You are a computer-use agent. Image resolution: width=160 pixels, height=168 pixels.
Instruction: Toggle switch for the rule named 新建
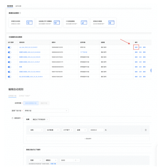(10, 67)
